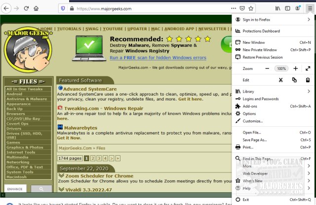316x205 pixels.
Task: Expand the Web Developer submenu
Action: [309, 173]
